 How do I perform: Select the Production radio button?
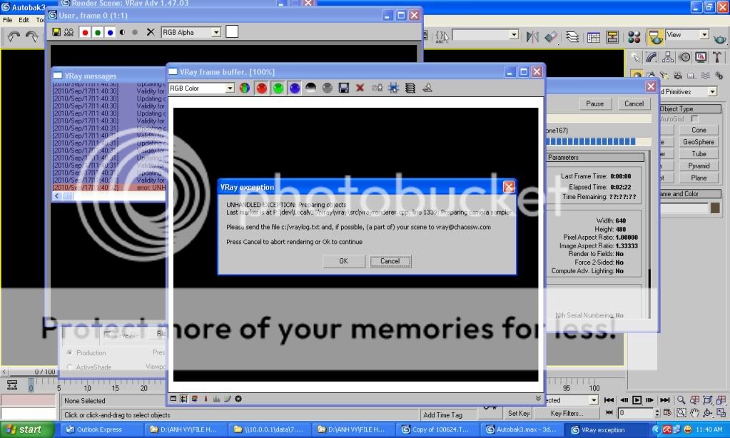pos(69,353)
